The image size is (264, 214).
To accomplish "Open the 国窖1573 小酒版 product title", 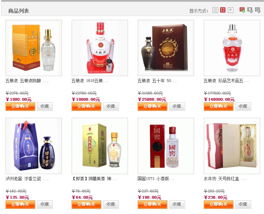I will 156,179.
